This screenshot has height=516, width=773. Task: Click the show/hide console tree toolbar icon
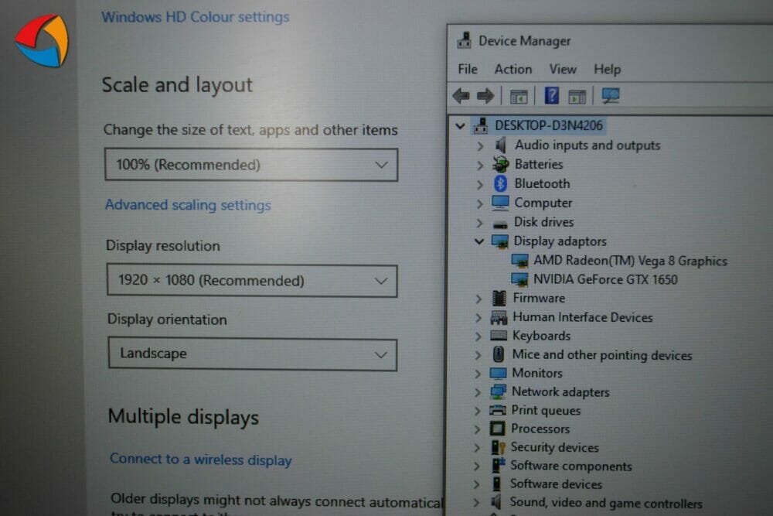(518, 97)
